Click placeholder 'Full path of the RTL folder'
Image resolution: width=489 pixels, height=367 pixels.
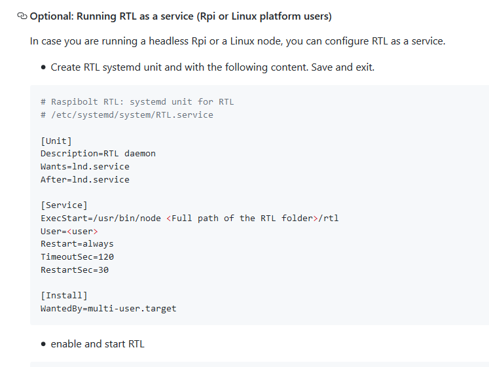[x=242, y=218]
